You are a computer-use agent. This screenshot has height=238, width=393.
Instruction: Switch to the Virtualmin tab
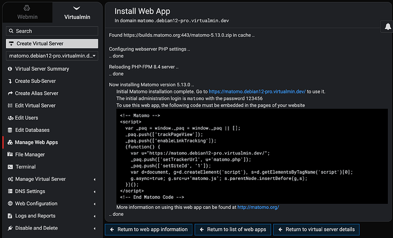point(77,13)
